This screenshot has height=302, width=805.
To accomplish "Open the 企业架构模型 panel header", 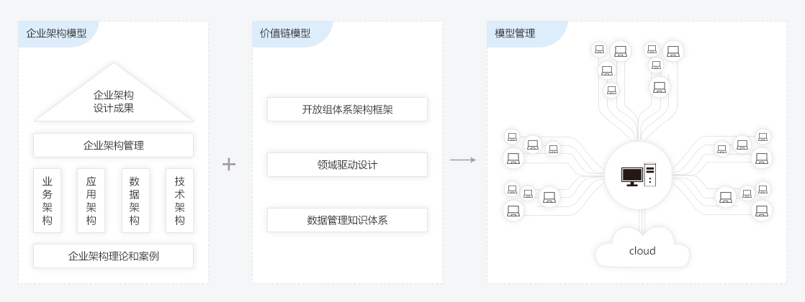I will pos(56,33).
